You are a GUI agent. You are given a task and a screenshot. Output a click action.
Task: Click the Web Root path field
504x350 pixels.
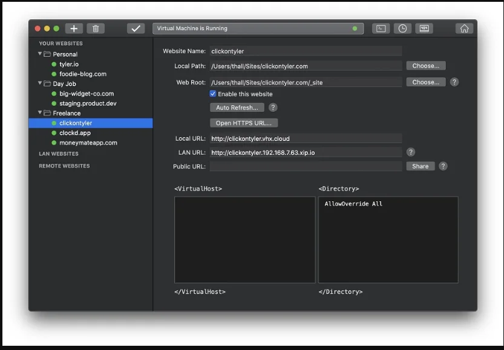pos(306,83)
